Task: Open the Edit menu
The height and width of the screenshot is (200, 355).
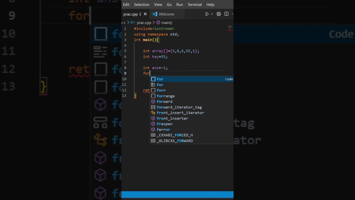Action: tap(126, 4)
